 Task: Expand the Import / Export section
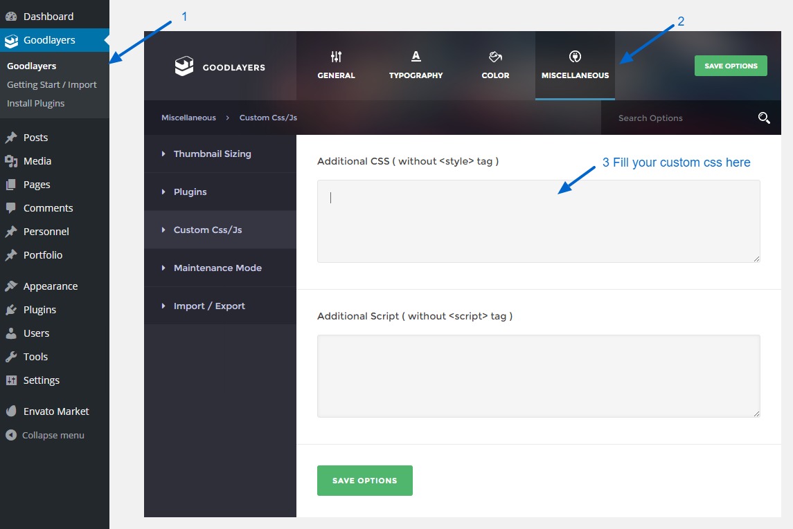pos(209,306)
